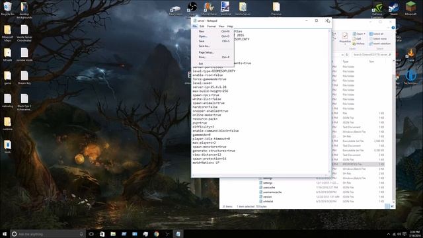Click Select none in Explorer ribbon
Image resolution: width=423 pixels, height=238 pixels.
pos(377,38)
